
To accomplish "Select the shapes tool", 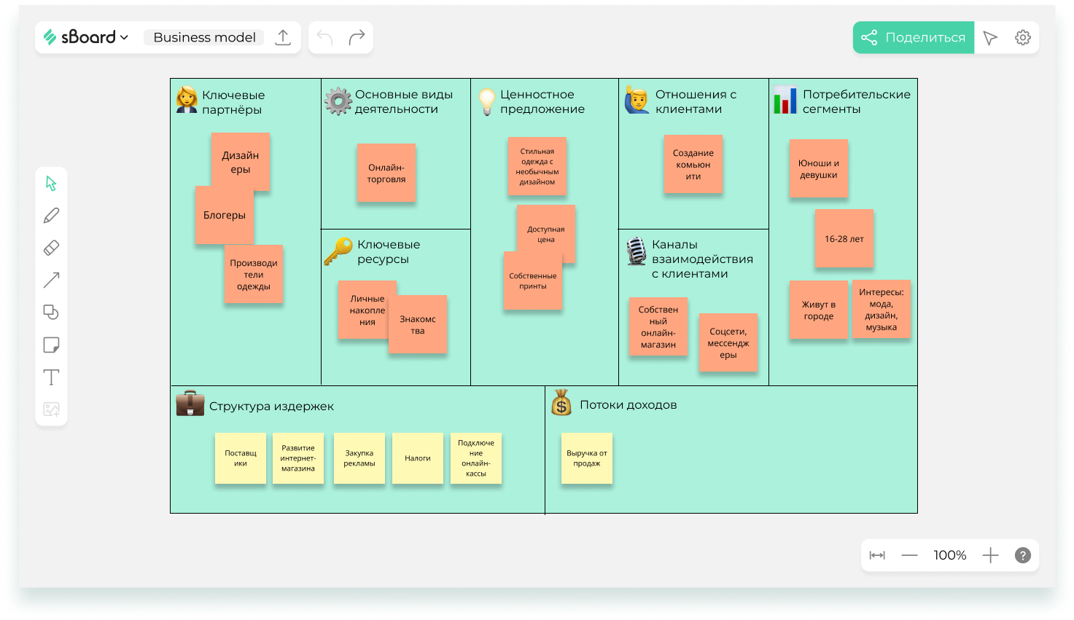I will coord(51,312).
